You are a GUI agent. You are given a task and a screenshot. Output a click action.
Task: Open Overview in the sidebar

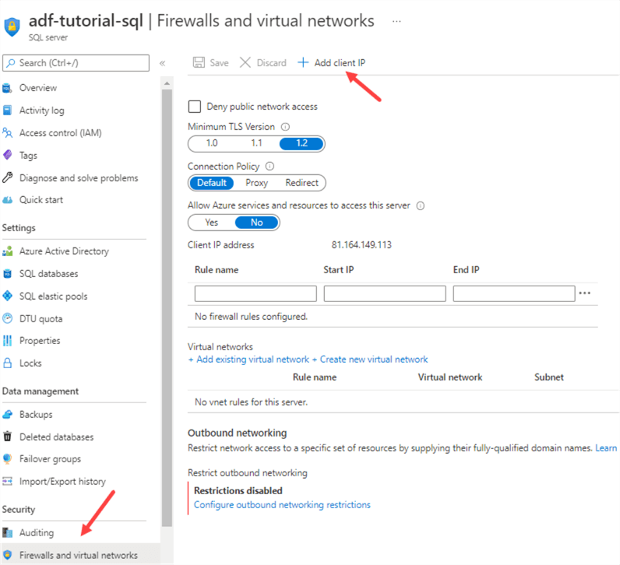[x=38, y=88]
